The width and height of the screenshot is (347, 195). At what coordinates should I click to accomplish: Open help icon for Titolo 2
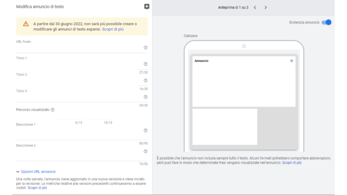point(146,80)
